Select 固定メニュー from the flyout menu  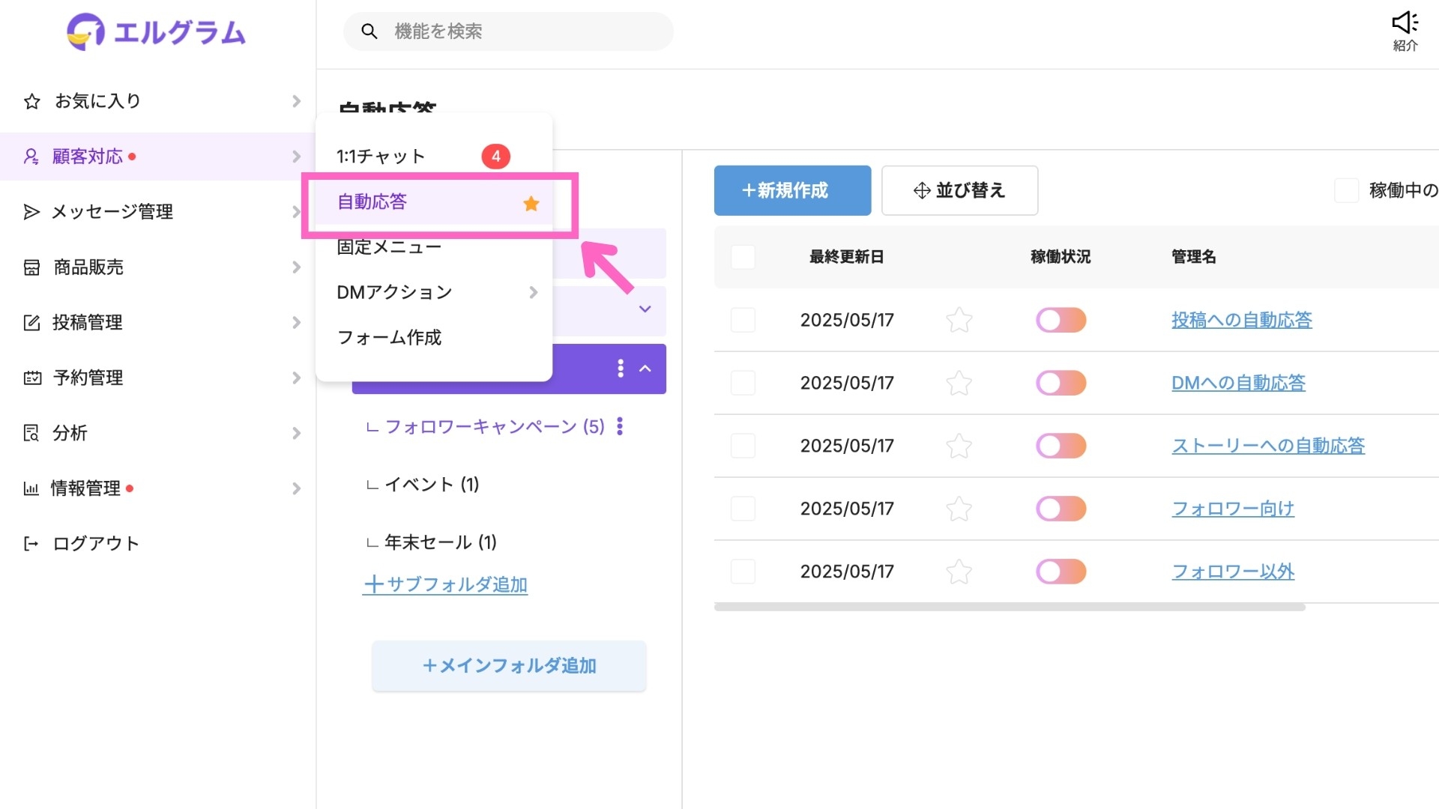pos(389,247)
